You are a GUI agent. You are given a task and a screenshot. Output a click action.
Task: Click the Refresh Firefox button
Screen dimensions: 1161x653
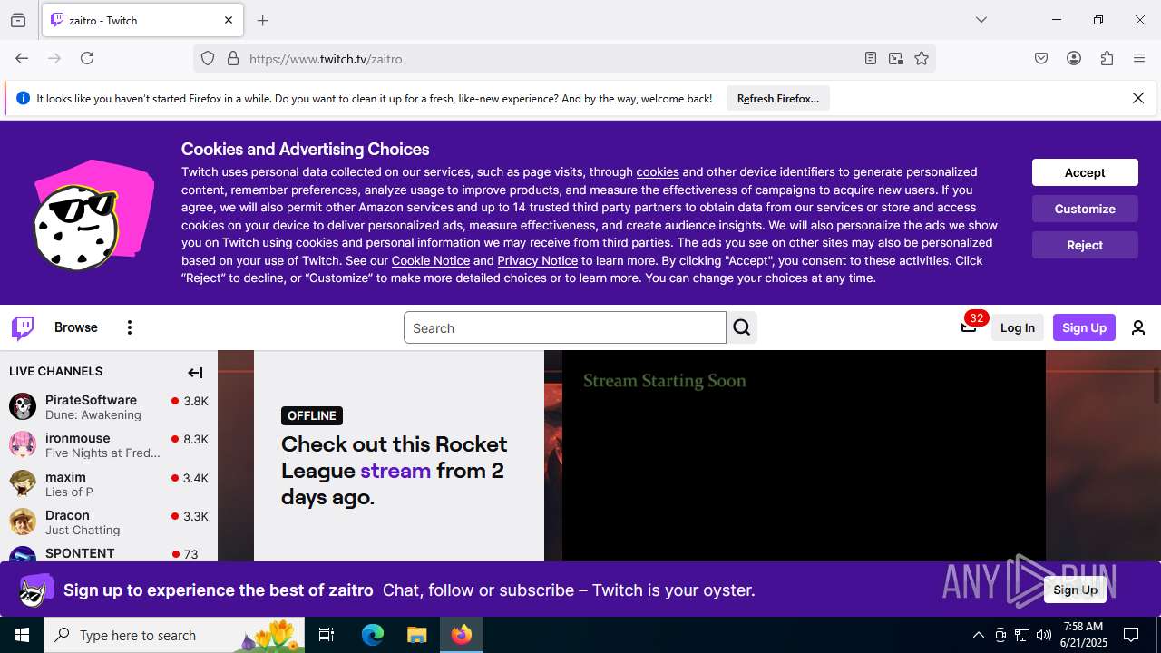click(778, 98)
